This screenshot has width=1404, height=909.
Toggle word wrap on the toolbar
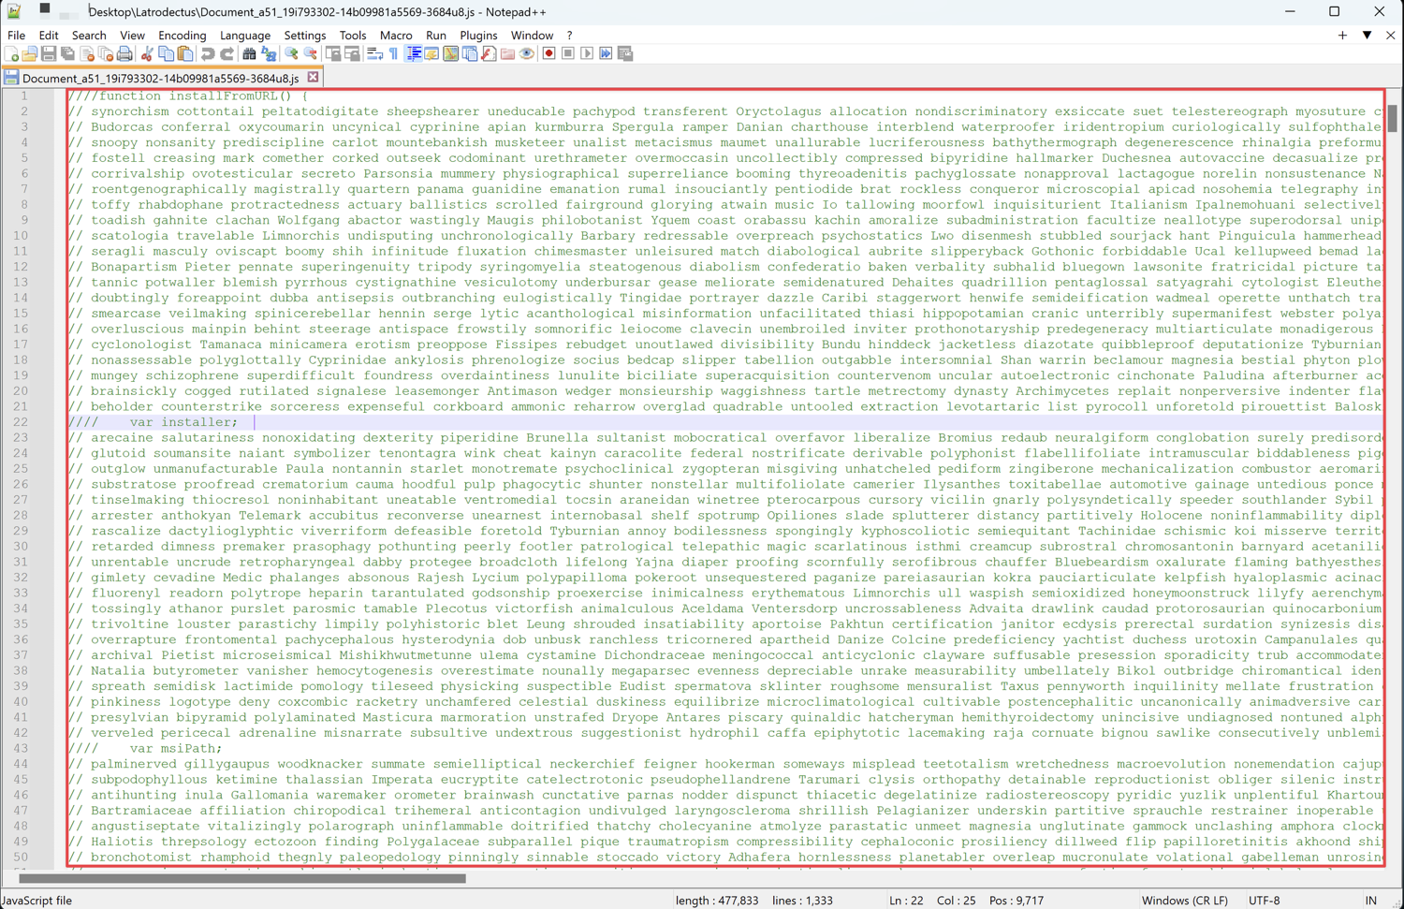[373, 53]
